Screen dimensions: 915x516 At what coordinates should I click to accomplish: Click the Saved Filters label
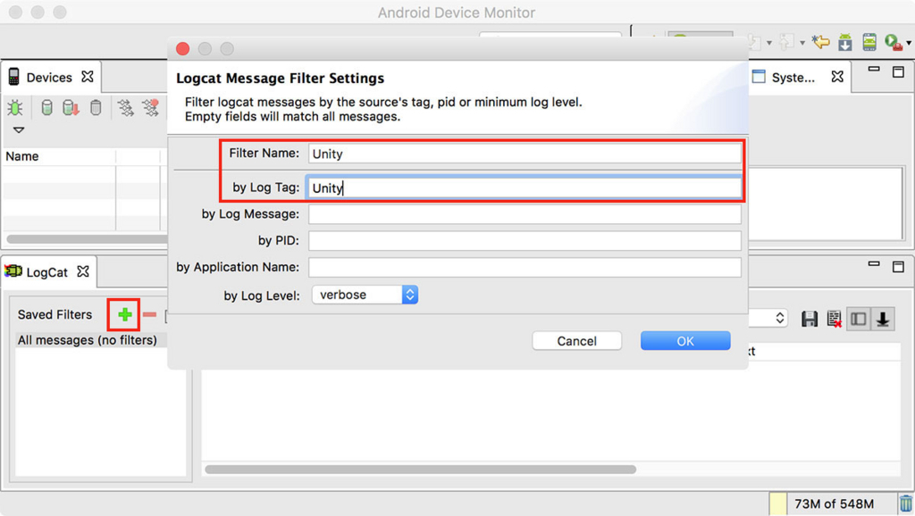click(55, 315)
